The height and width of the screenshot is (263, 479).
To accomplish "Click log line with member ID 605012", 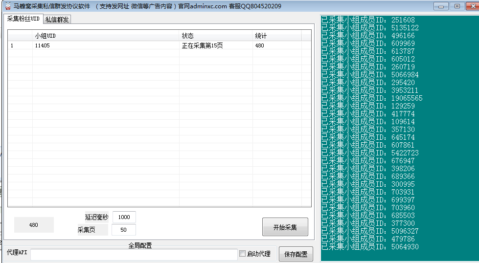I will point(368,59).
